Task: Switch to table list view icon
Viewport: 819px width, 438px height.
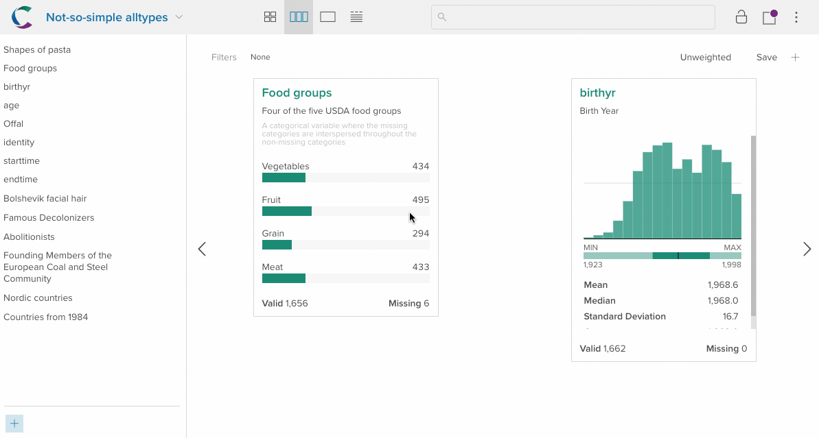Action: (x=356, y=17)
